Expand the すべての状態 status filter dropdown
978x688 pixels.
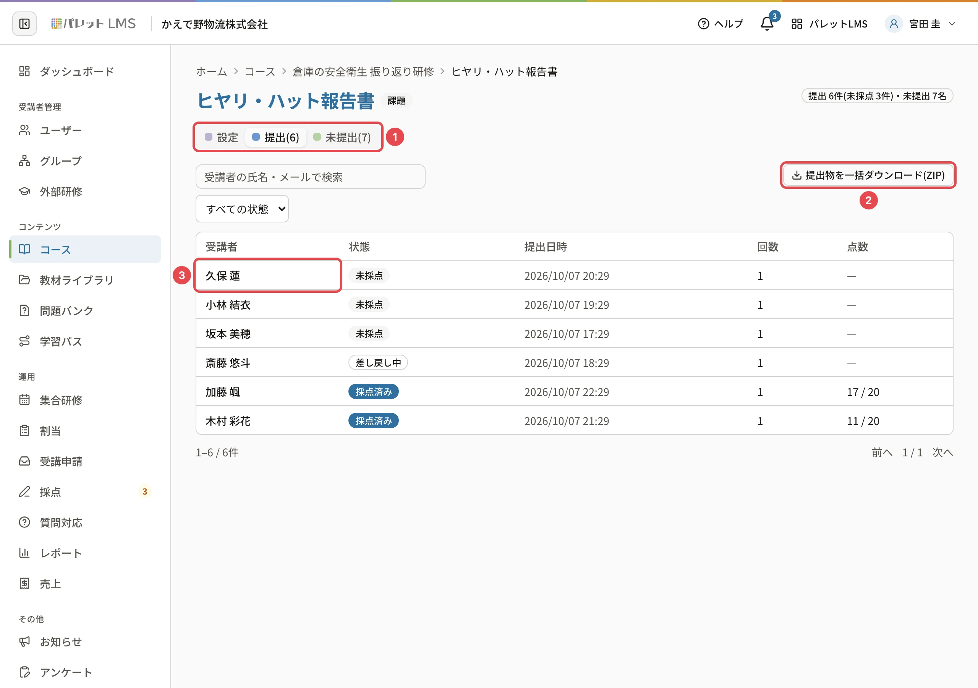point(242,209)
